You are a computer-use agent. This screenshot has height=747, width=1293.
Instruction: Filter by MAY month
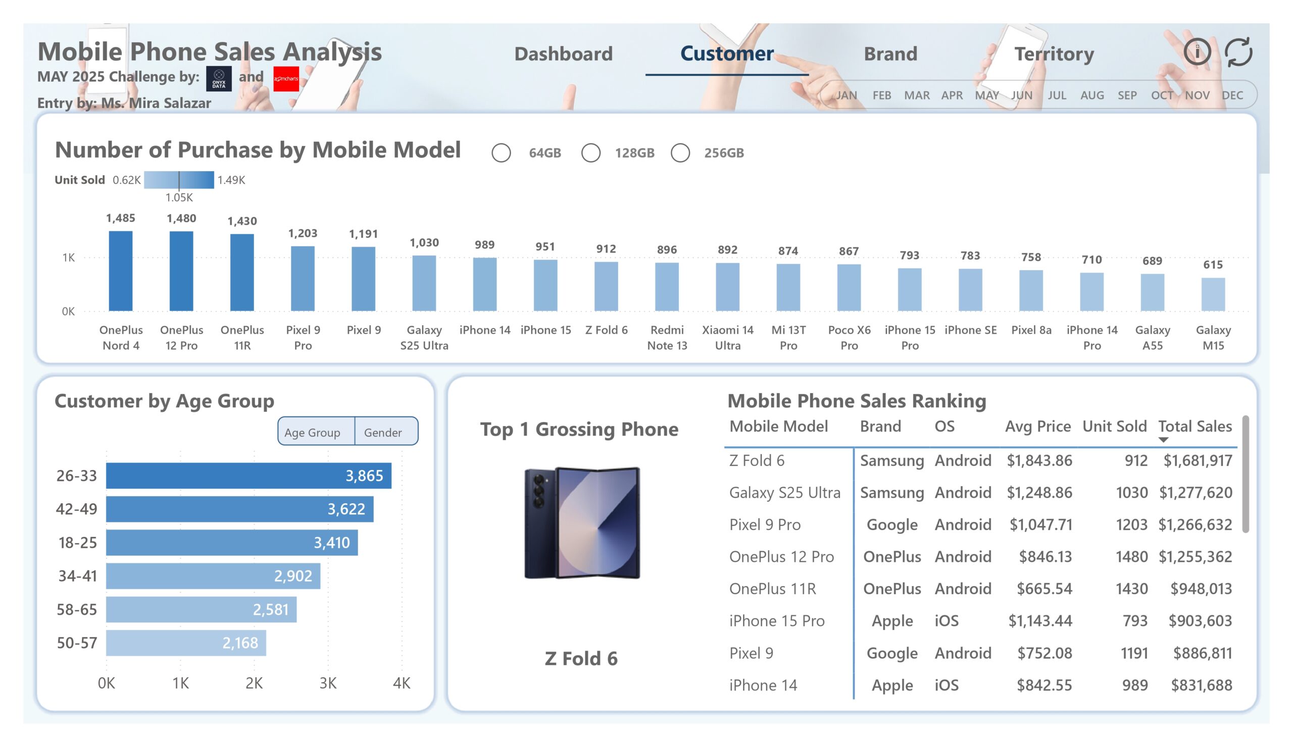tap(987, 95)
